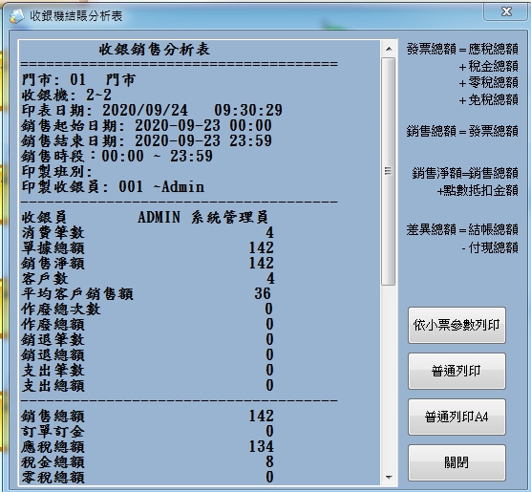Image resolution: width=531 pixels, height=492 pixels.
Task: Click the window title bar app icon
Action: click(17, 16)
